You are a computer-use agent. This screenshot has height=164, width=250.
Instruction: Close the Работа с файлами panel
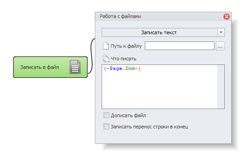tap(227, 17)
